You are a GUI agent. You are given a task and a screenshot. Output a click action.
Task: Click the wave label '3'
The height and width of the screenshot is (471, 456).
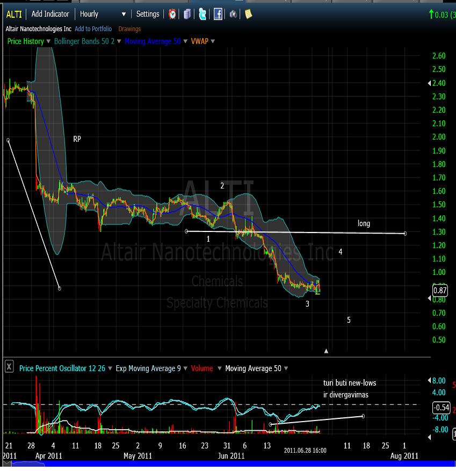pyautogui.click(x=307, y=304)
